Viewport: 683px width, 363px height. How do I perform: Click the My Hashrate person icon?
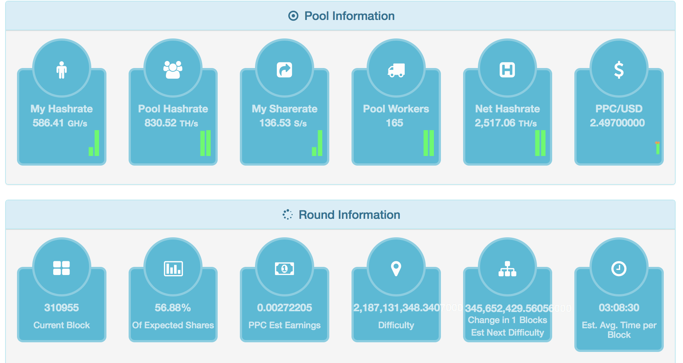tap(61, 69)
